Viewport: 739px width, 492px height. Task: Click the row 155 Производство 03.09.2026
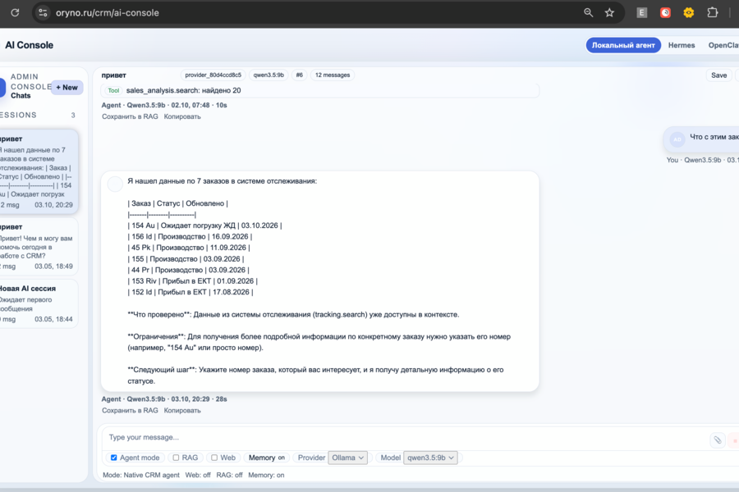coord(186,259)
